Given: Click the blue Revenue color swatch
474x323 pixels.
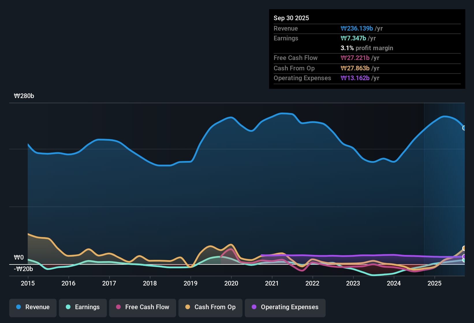Looking at the screenshot, I should point(18,307).
